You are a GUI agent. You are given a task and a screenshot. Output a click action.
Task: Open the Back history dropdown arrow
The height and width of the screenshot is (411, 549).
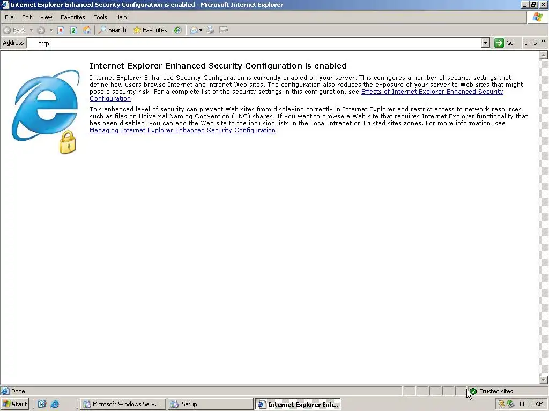31,30
